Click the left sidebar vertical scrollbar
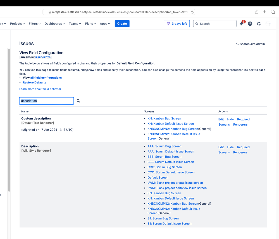This screenshot has height=239, width=279. tap(9, 120)
